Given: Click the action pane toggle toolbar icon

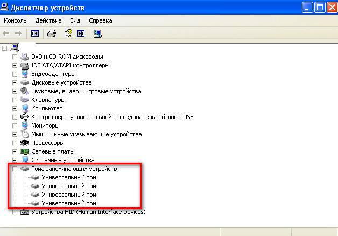Looking at the screenshot, I should pyautogui.click(x=81, y=33).
